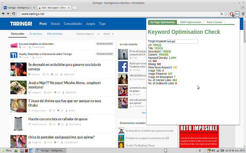246x153 pixels.
Task: Go to Comunidades in the navigation bar
Action: [x=73, y=24]
